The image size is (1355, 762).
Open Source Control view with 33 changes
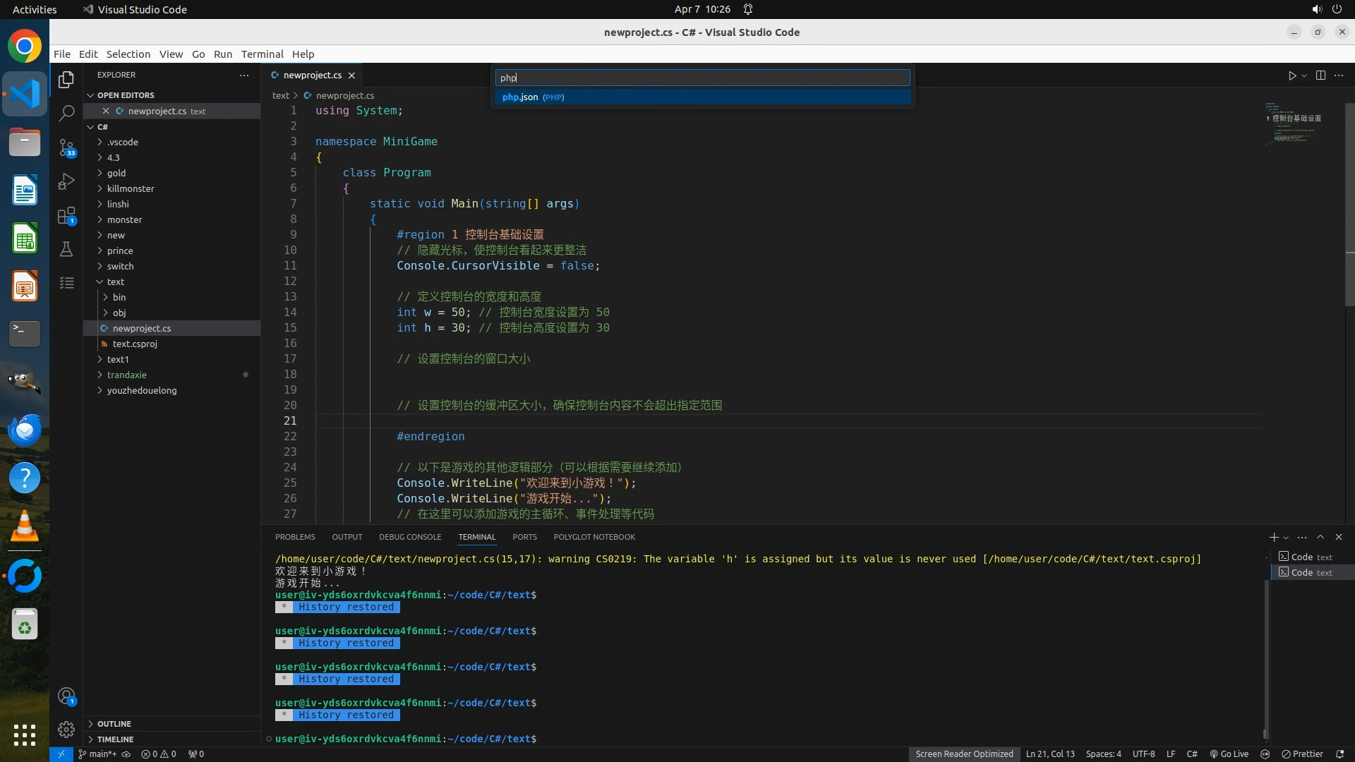[x=66, y=147]
